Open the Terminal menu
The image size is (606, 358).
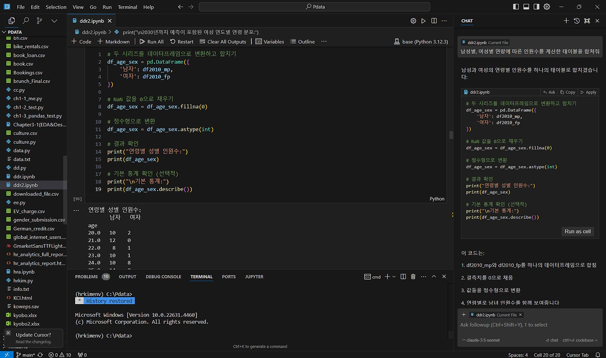point(127,7)
